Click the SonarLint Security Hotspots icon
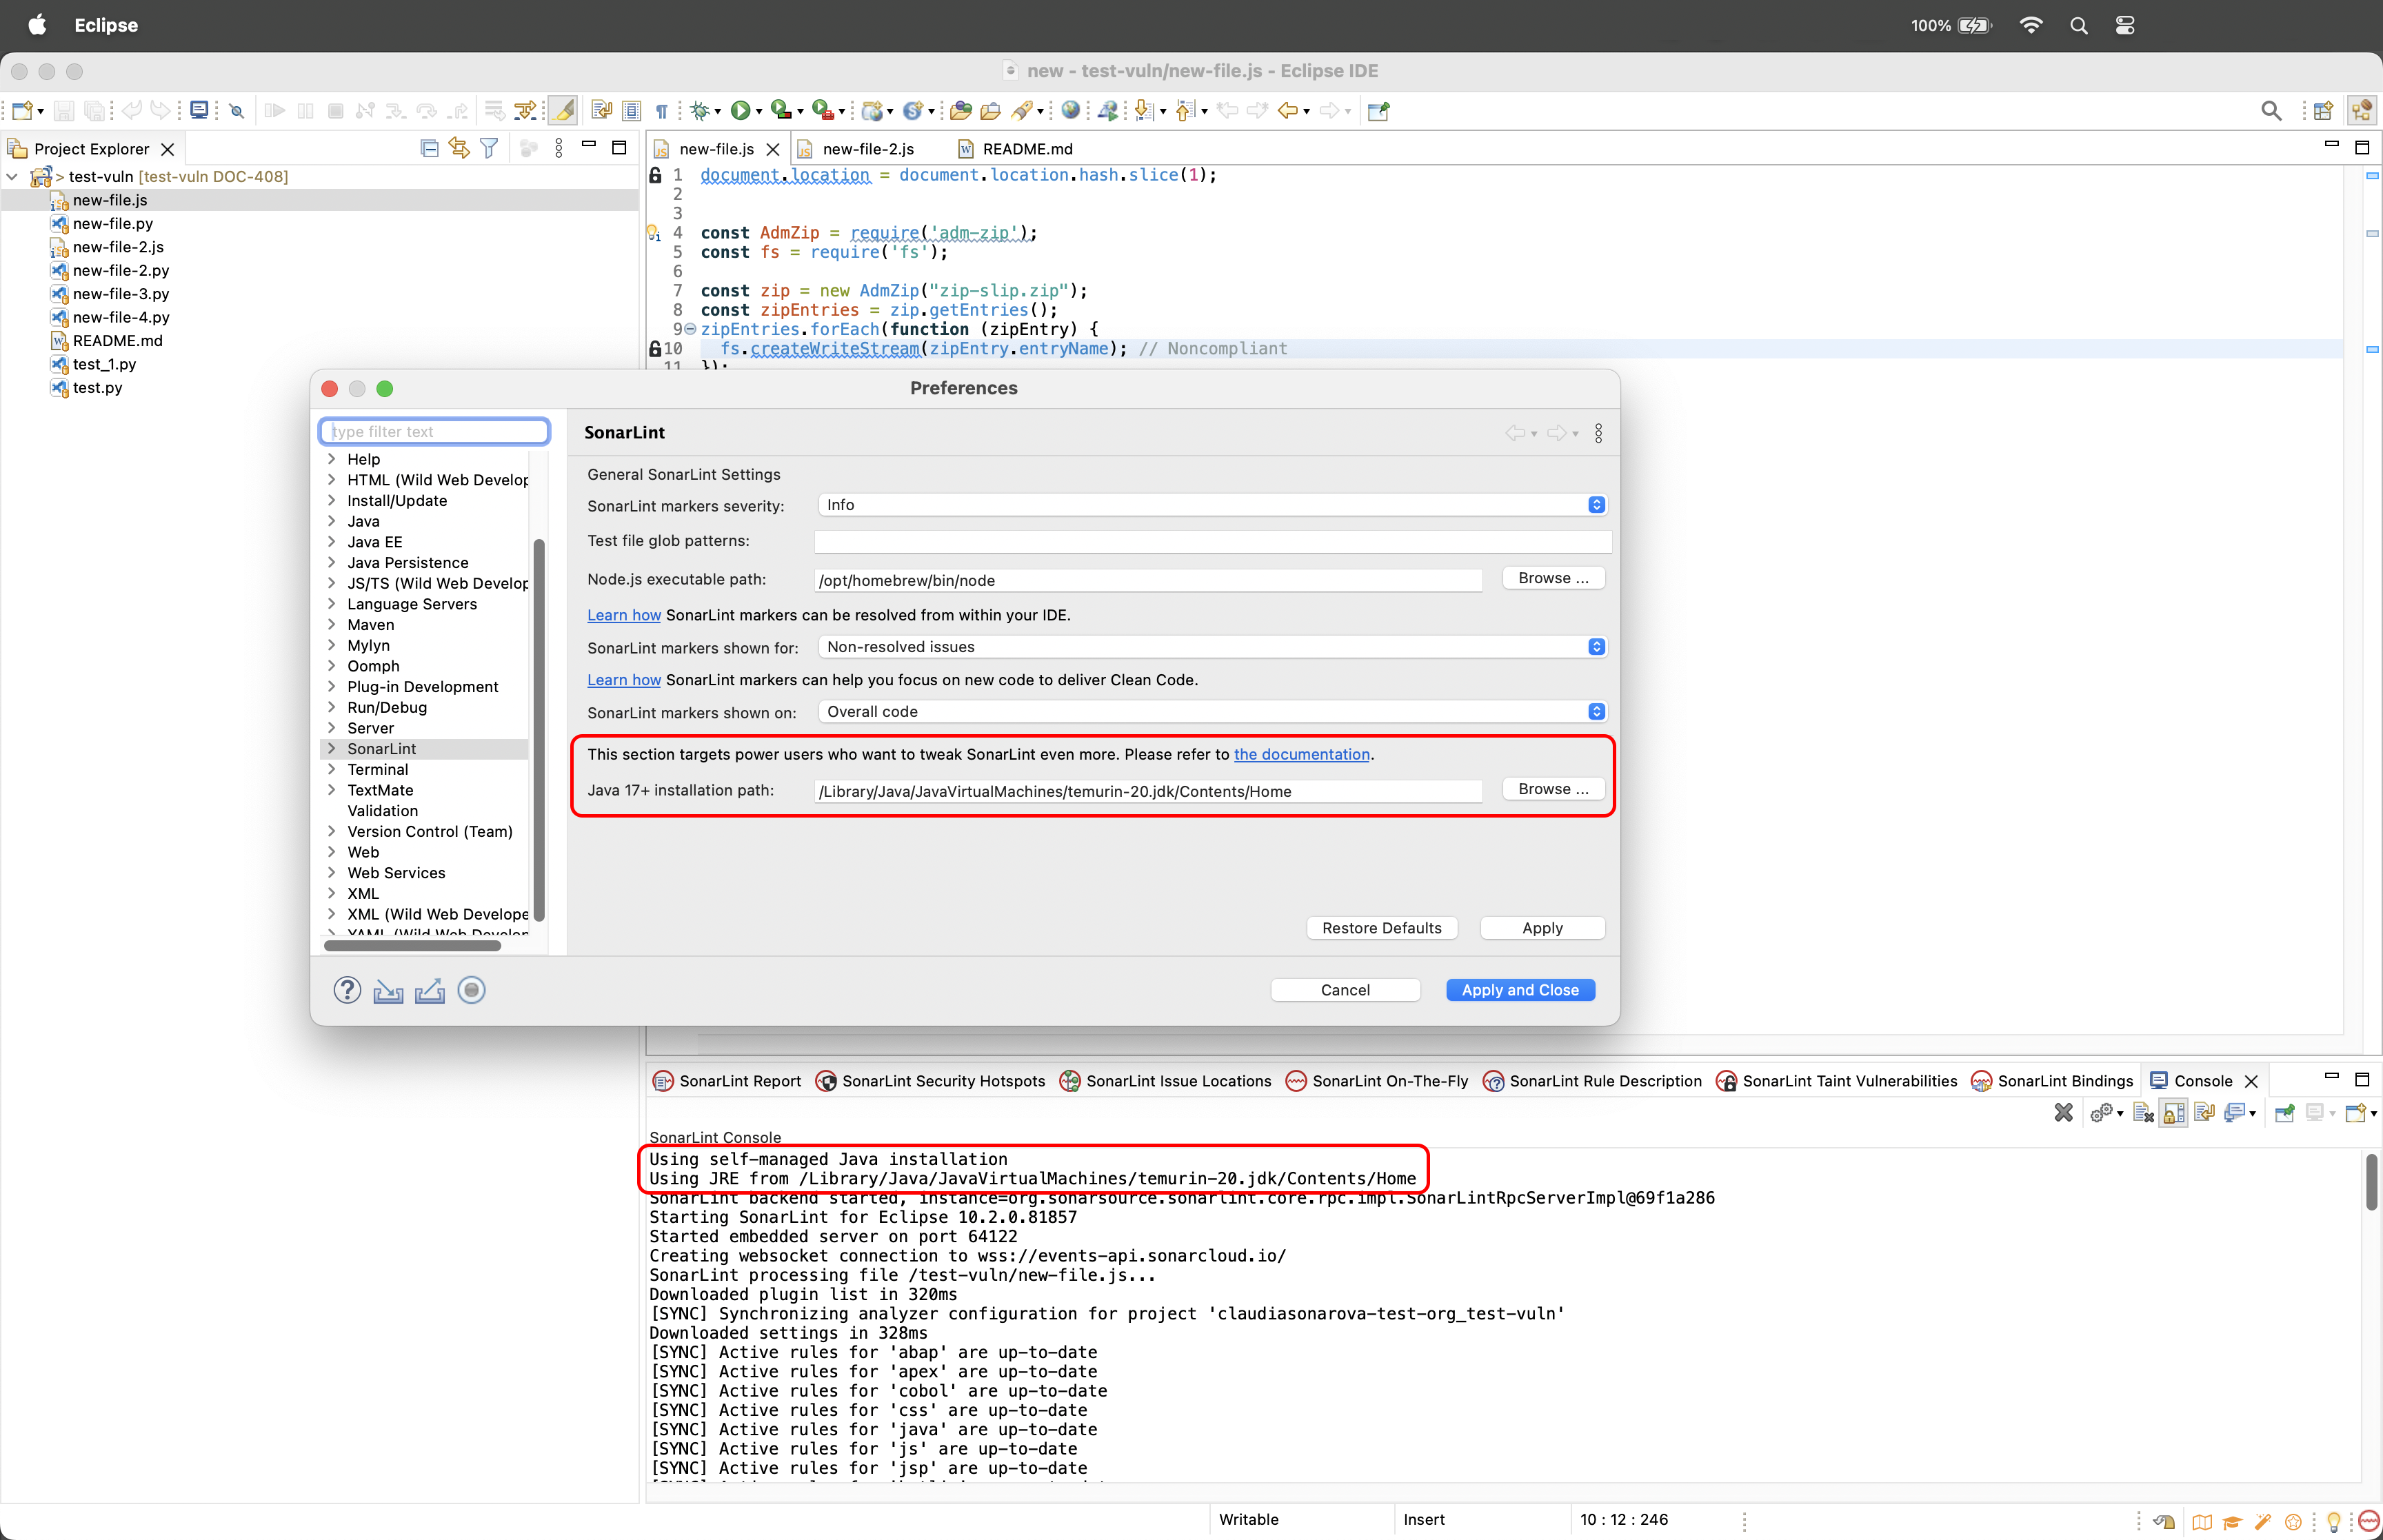 click(825, 1082)
